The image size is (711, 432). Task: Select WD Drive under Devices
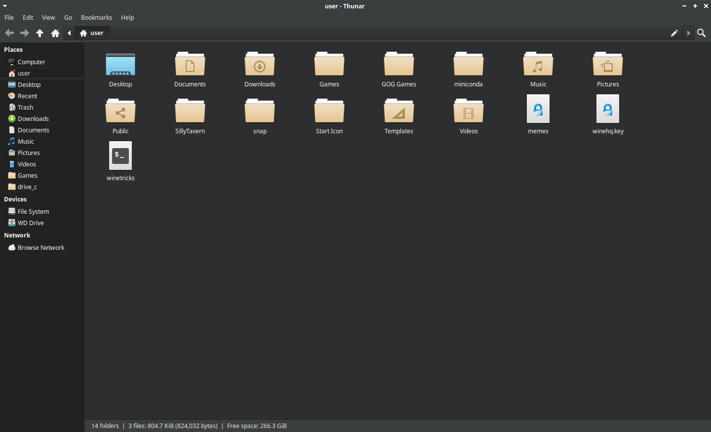click(42, 223)
